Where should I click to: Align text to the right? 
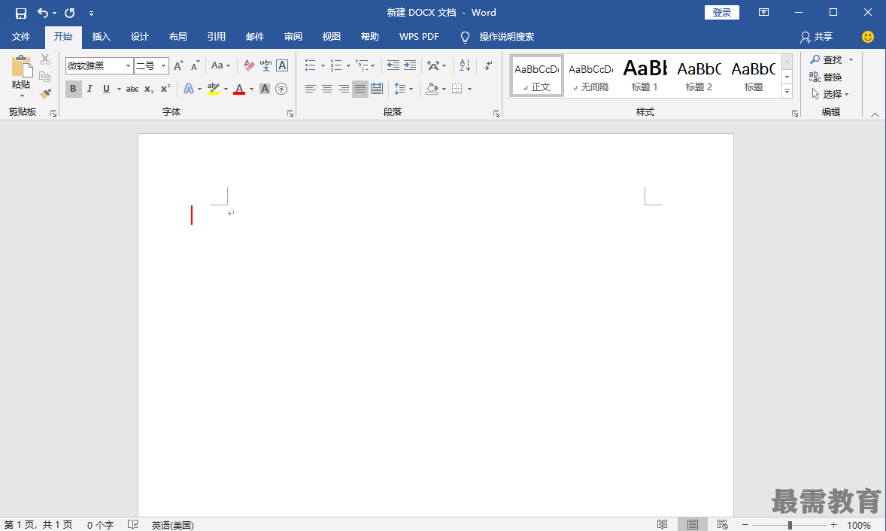(x=344, y=89)
